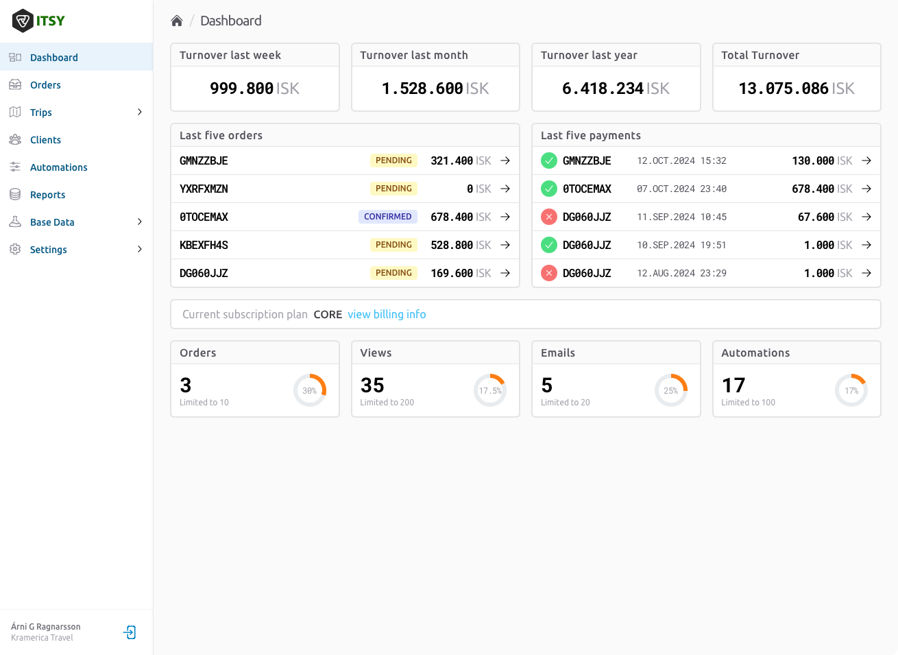The image size is (898, 655).
Task: Click PENDING badge on YXRFXMZN order
Action: (393, 189)
